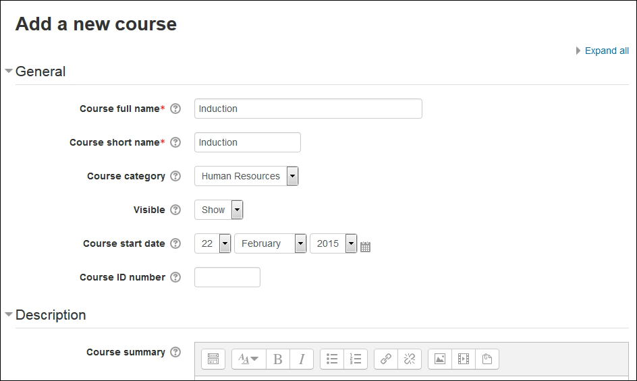Collapse the General section
Screen dimensions: 637x381
click(9, 71)
